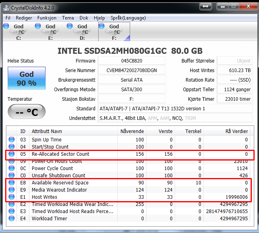Click the ID column header
This screenshot has width=259, height=233.
23,131
